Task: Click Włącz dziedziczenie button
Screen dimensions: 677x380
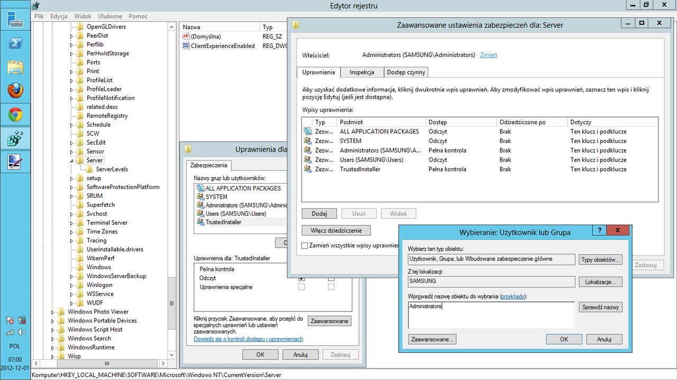Action: click(x=336, y=231)
